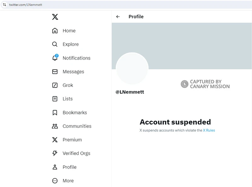Click the Lists icon
The height and width of the screenshot is (187, 252).
55,99
